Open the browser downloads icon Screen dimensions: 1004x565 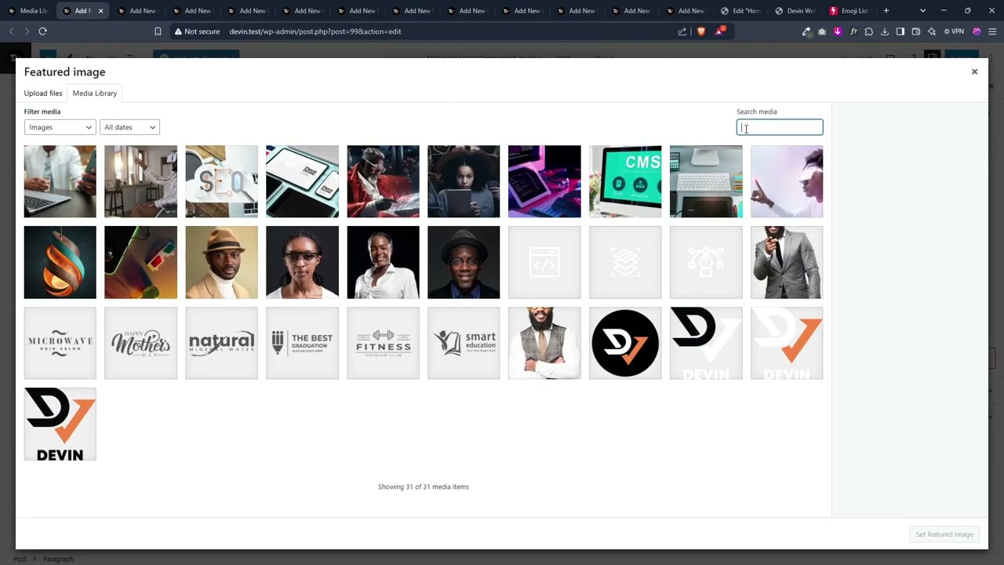tap(885, 31)
